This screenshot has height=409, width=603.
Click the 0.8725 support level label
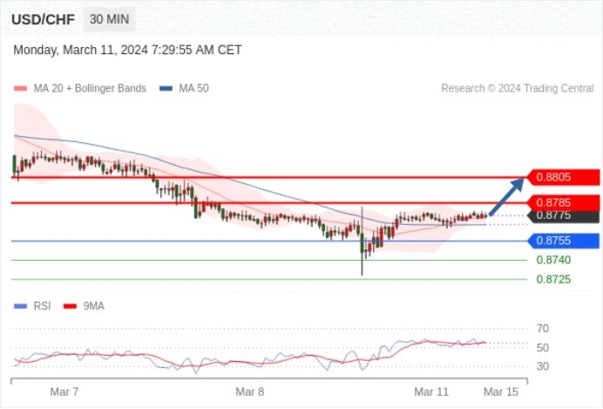pos(553,279)
